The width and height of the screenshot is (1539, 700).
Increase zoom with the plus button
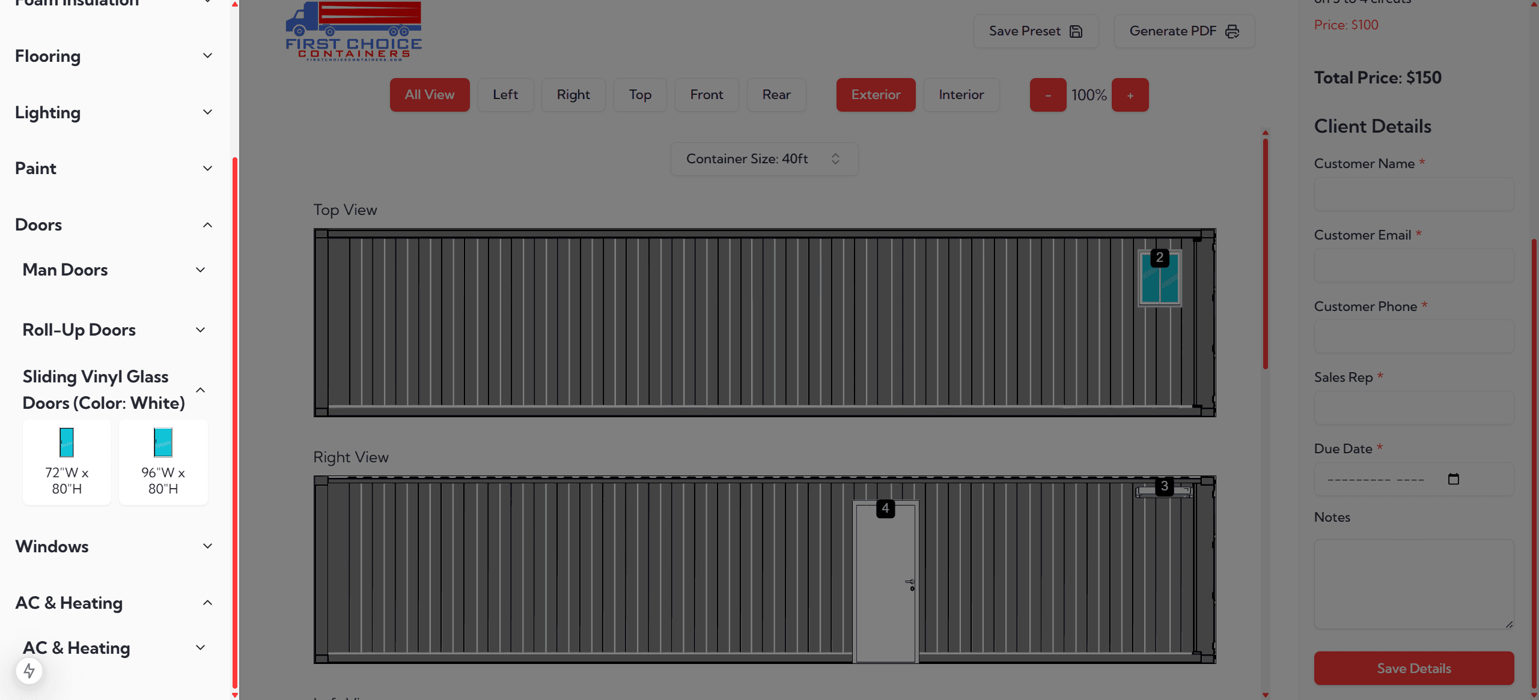(x=1129, y=95)
